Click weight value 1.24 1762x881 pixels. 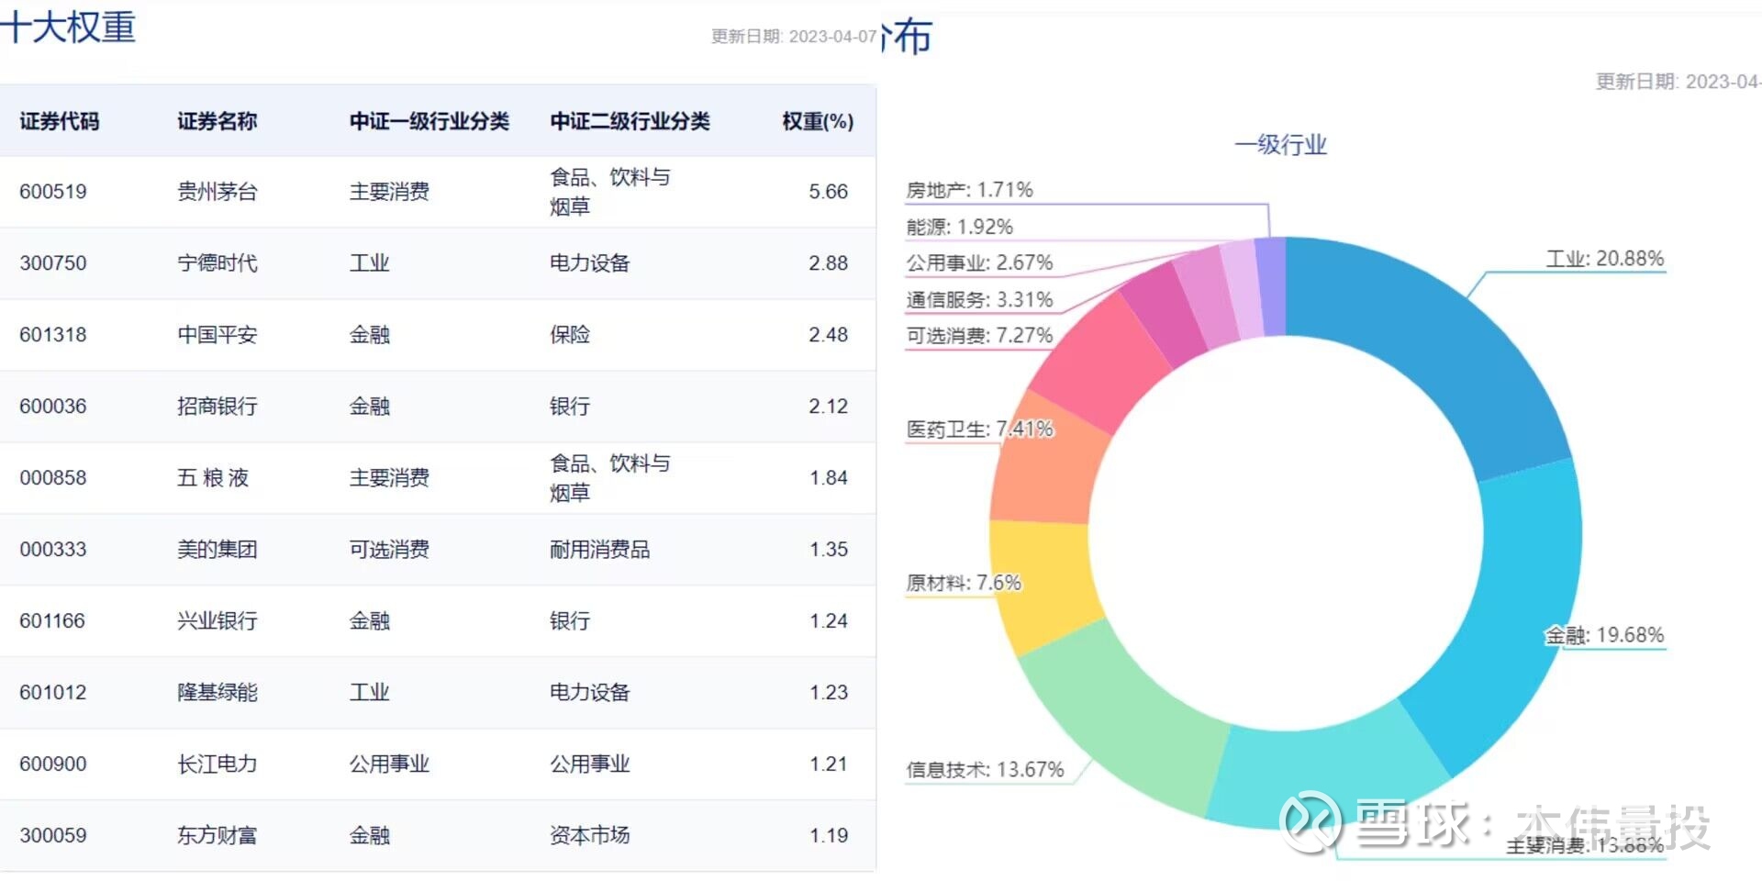click(828, 621)
